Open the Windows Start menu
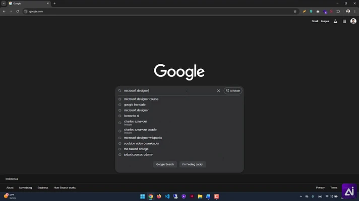Viewport: 359px width, 201px height. pyautogui.click(x=142, y=196)
